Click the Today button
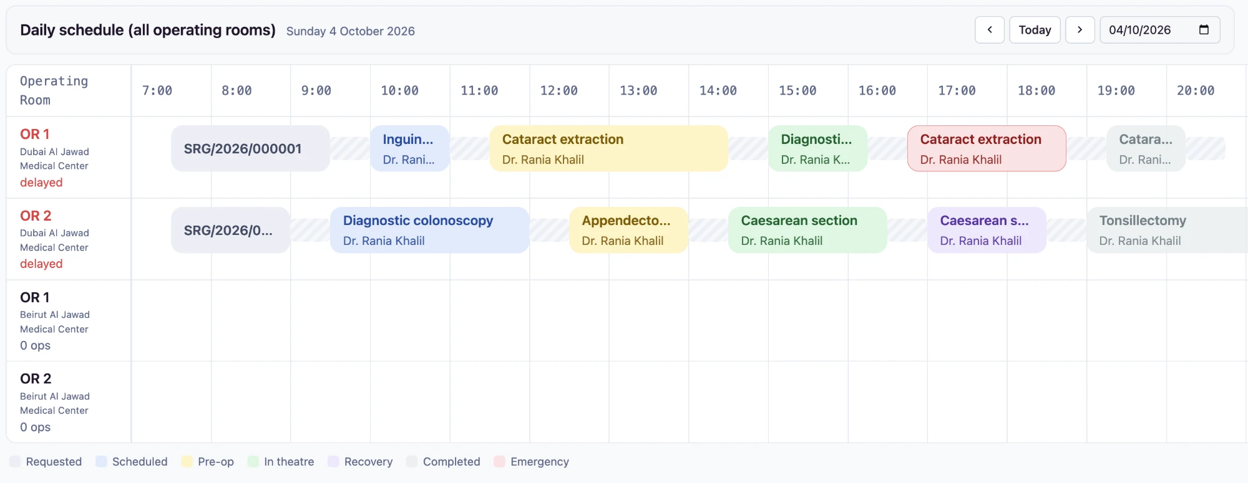This screenshot has width=1248, height=483. (x=1035, y=30)
